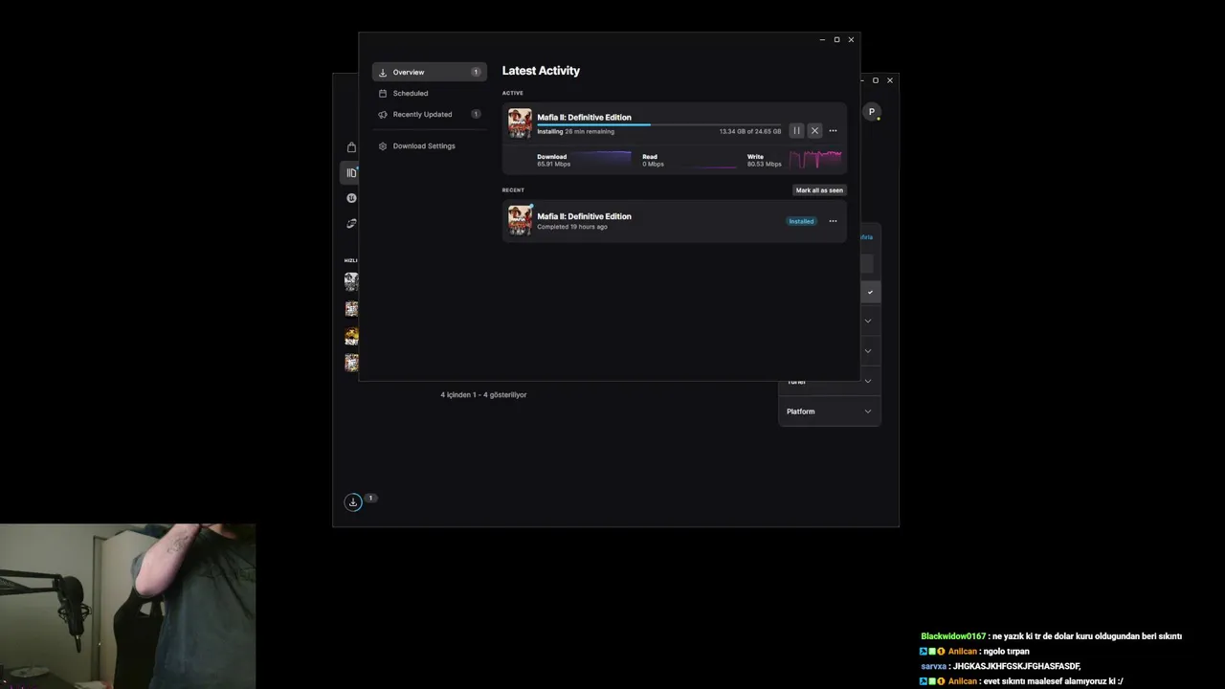Open the Unreal Engine icon in launcher sidebar
The height and width of the screenshot is (689, 1225).
[351, 198]
